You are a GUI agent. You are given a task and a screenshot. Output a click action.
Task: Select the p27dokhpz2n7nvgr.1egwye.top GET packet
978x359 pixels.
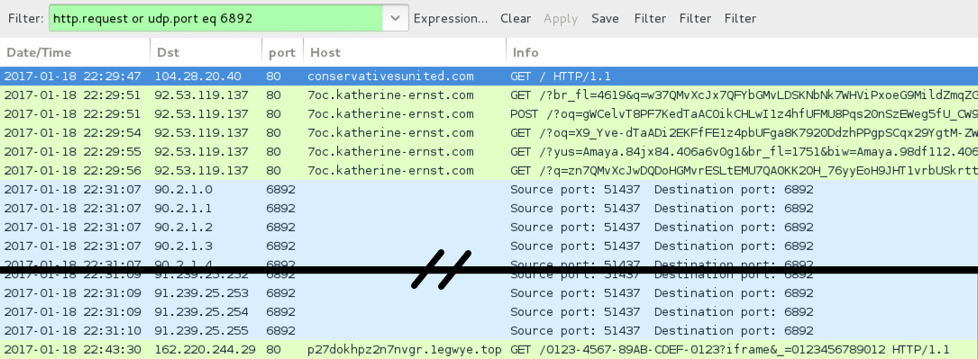489,349
